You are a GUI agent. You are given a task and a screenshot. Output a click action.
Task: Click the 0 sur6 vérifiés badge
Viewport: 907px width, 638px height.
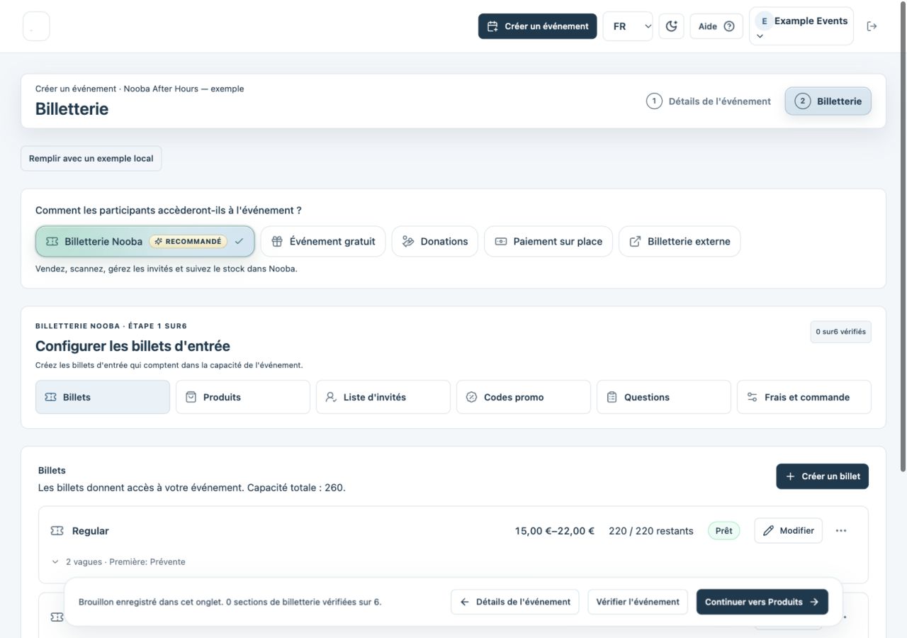tap(841, 332)
